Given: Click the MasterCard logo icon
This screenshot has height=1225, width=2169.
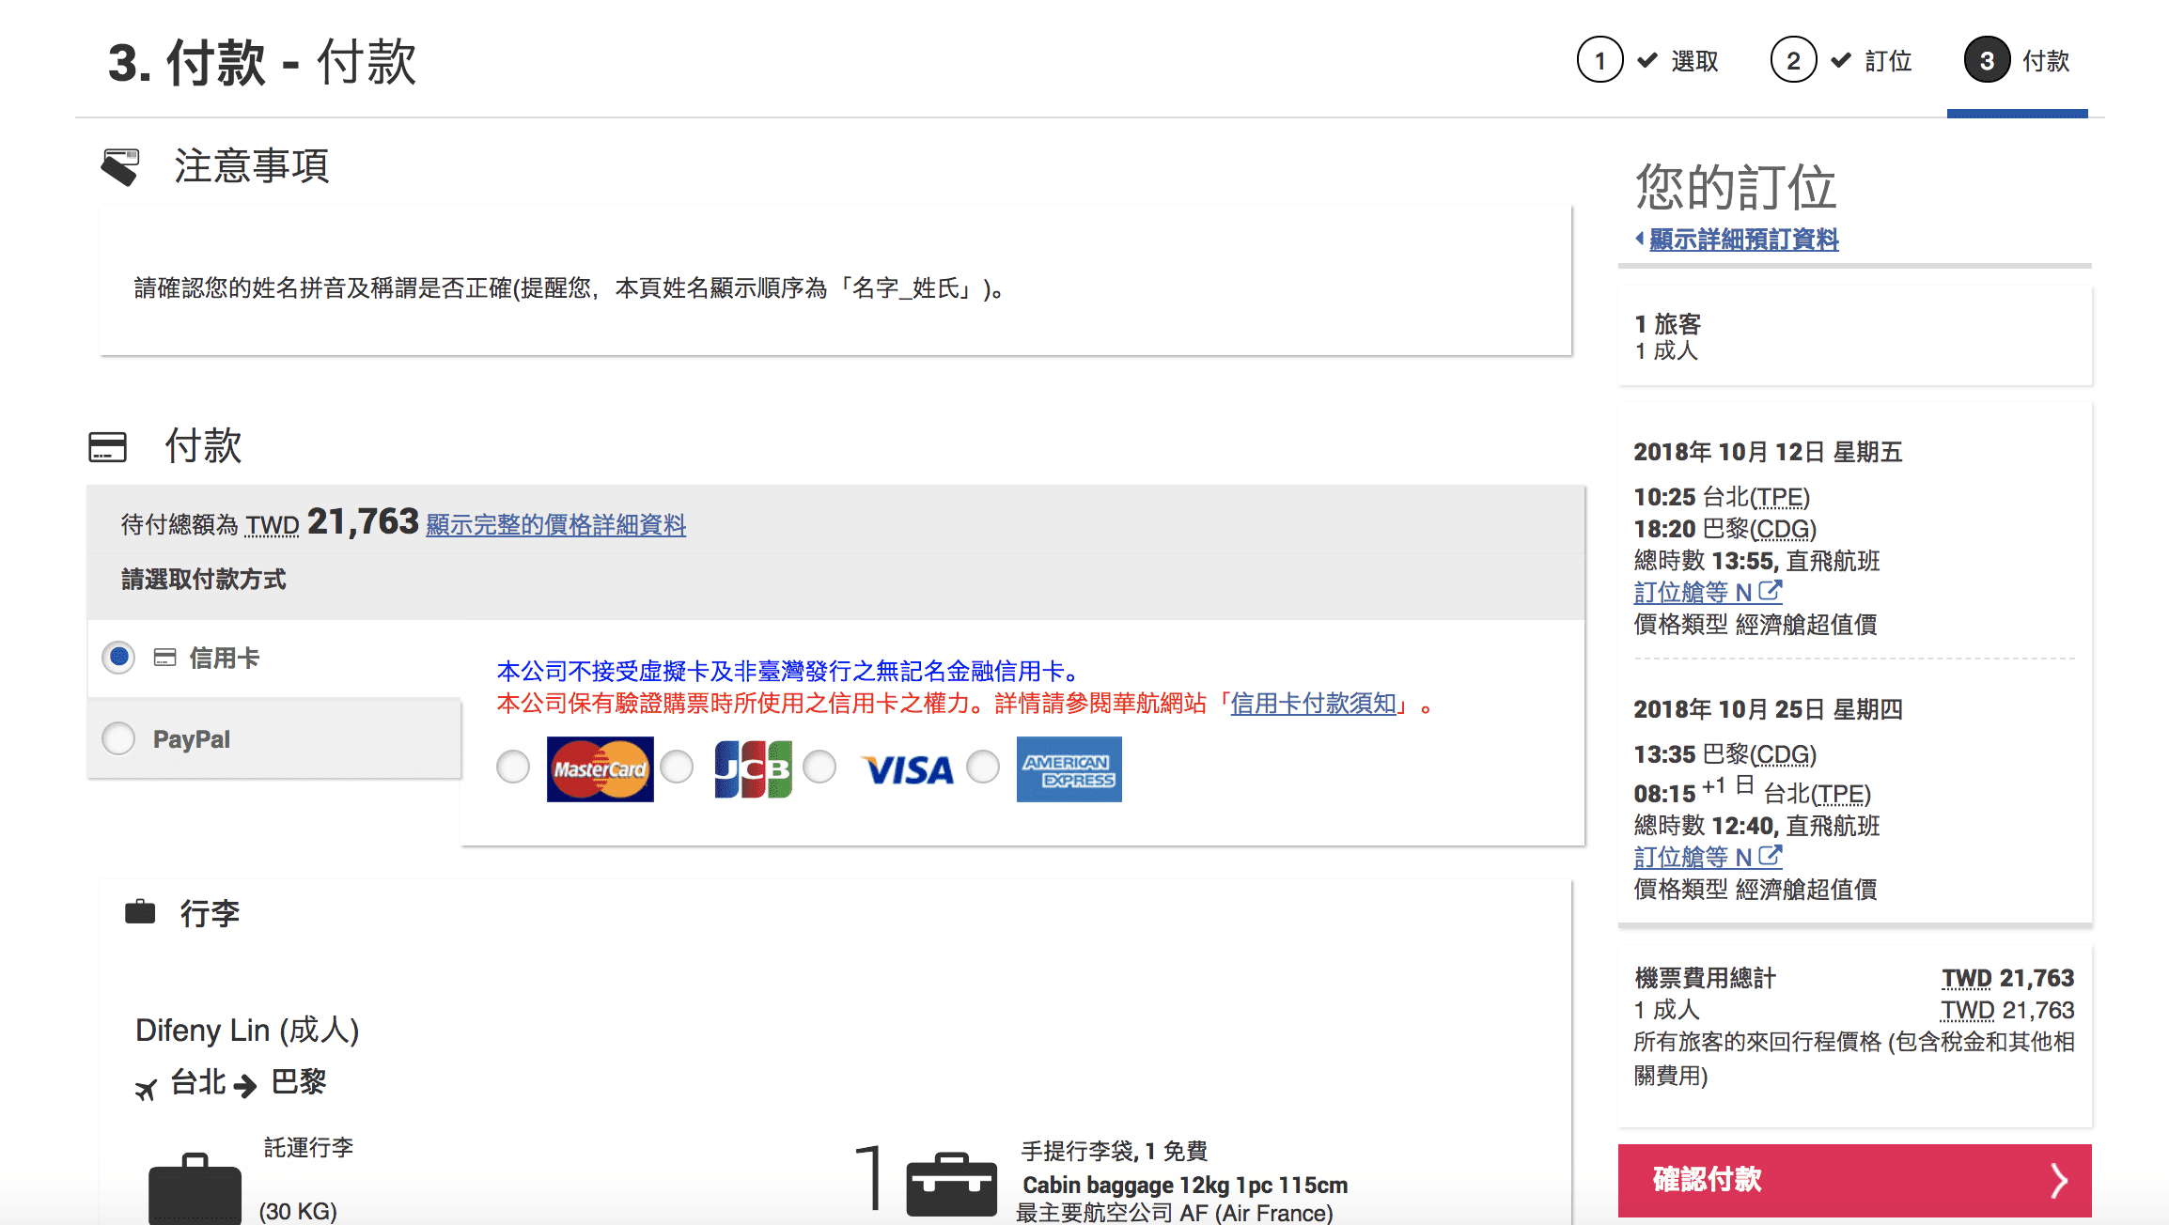Looking at the screenshot, I should [600, 768].
